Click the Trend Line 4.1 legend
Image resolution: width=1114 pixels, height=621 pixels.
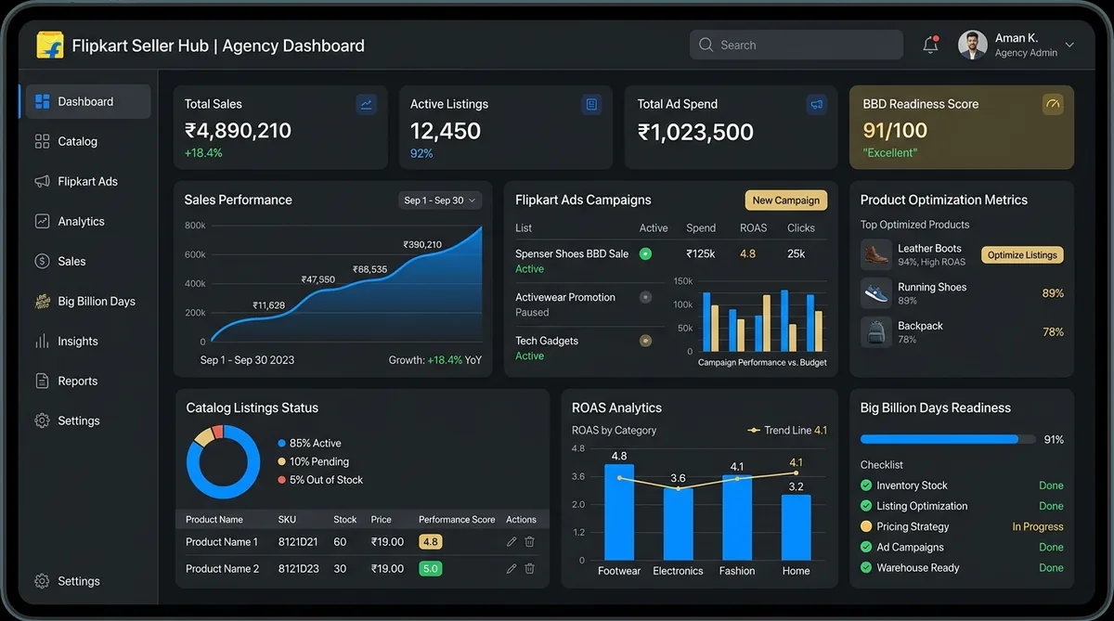tap(787, 431)
